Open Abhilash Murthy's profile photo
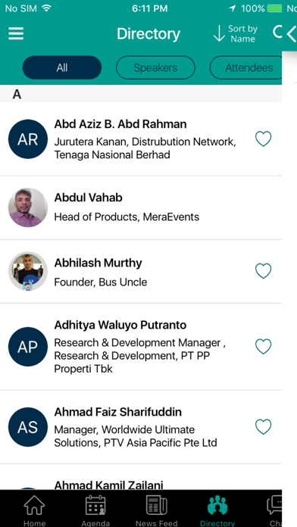The image size is (297, 527). click(28, 271)
